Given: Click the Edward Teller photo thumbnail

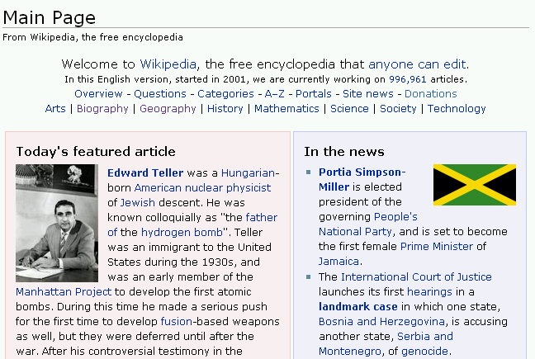Looking at the screenshot, I should coord(57,223).
